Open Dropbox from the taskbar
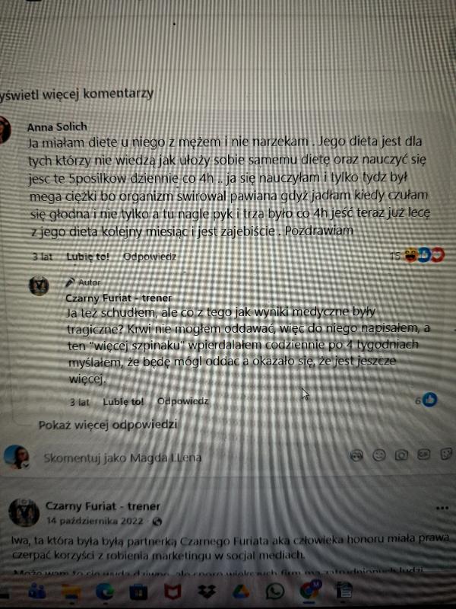456x609 pixels. [207, 591]
